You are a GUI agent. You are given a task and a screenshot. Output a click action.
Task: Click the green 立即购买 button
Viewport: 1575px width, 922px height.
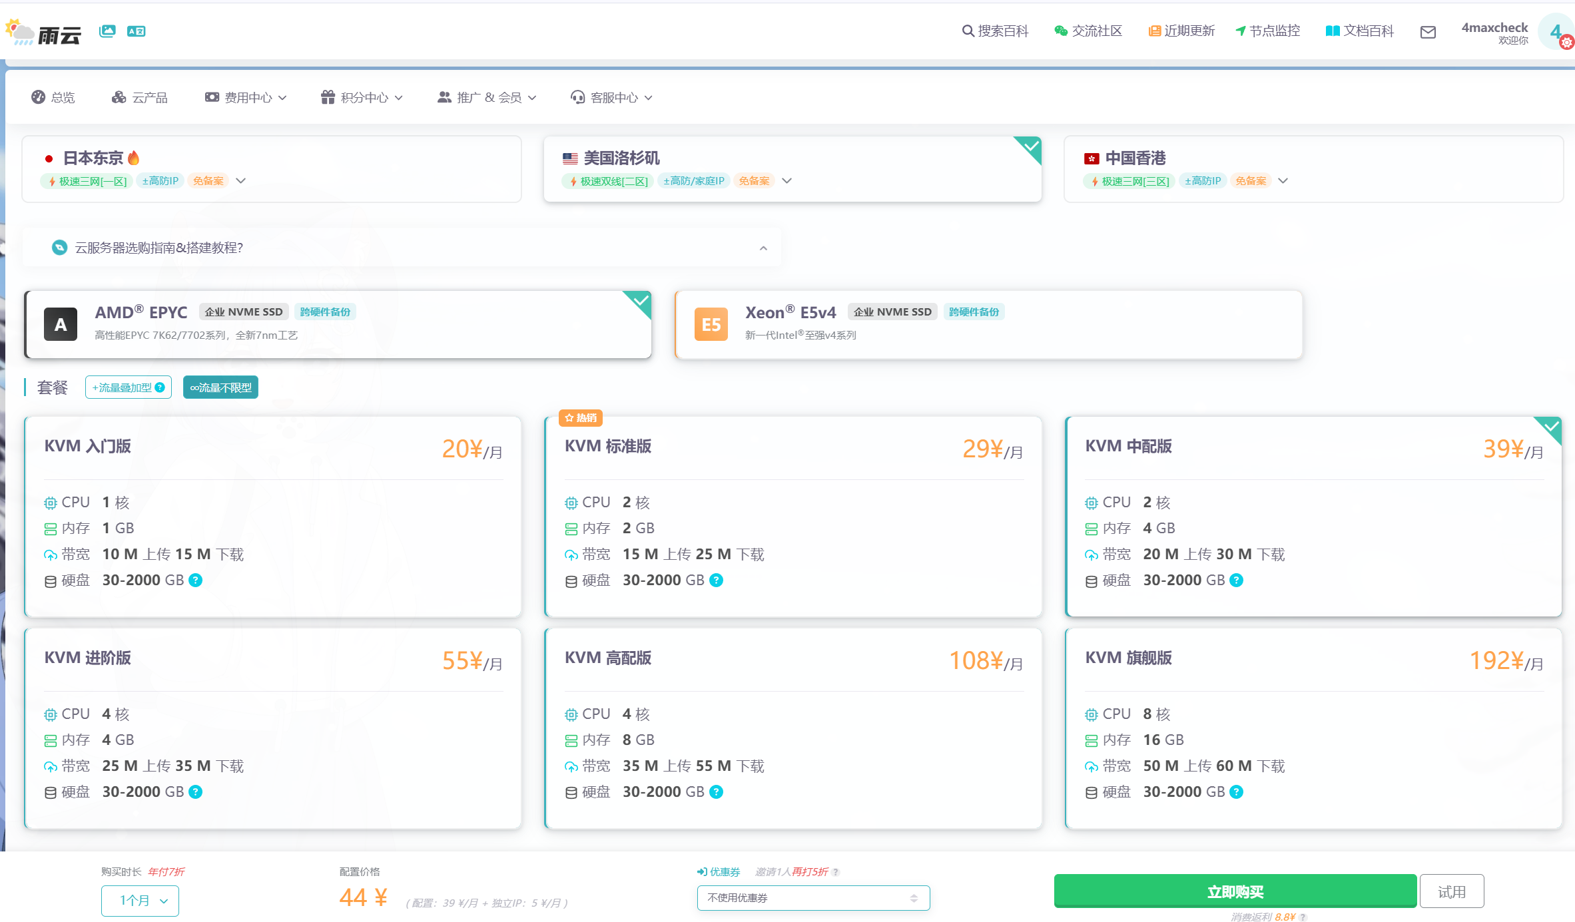pyautogui.click(x=1235, y=891)
